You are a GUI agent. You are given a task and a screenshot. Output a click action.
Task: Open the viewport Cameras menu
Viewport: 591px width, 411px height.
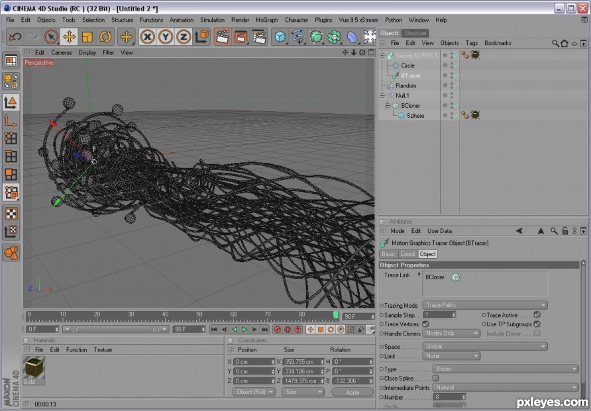[x=62, y=53]
